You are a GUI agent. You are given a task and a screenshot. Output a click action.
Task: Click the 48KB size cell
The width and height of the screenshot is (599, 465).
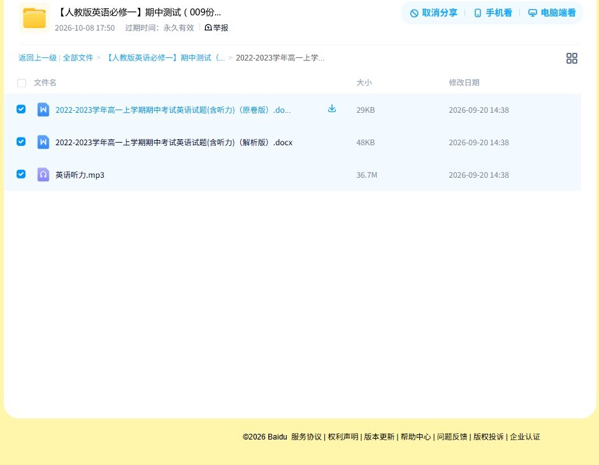pos(366,143)
